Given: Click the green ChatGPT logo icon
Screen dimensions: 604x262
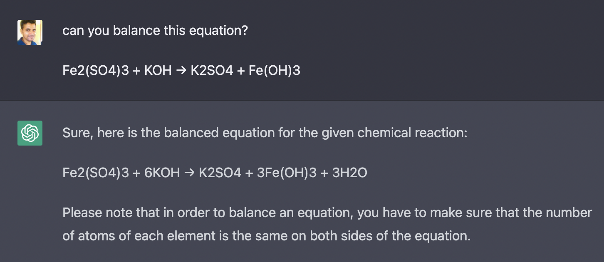Looking at the screenshot, I should coord(30,133).
